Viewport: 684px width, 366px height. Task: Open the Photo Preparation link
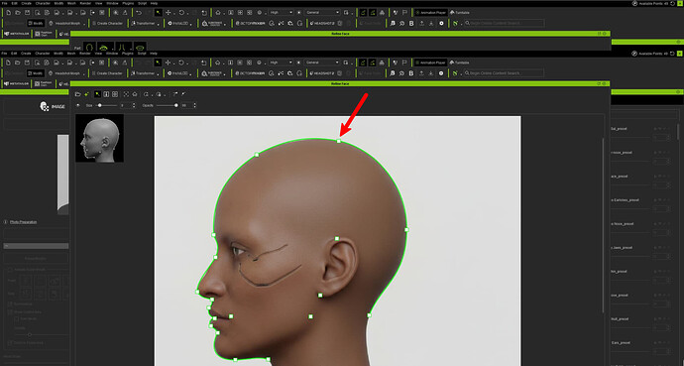pos(23,222)
